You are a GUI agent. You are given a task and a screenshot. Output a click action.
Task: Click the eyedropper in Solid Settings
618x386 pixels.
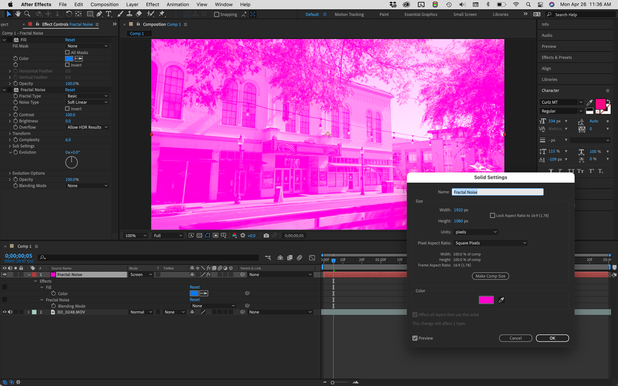point(502,300)
